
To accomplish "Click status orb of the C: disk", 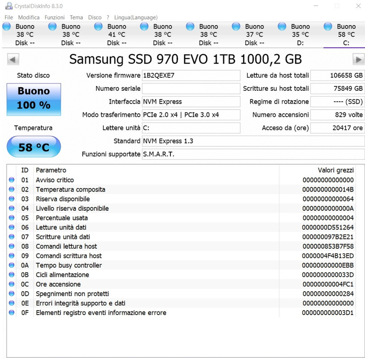I will tap(328, 26).
